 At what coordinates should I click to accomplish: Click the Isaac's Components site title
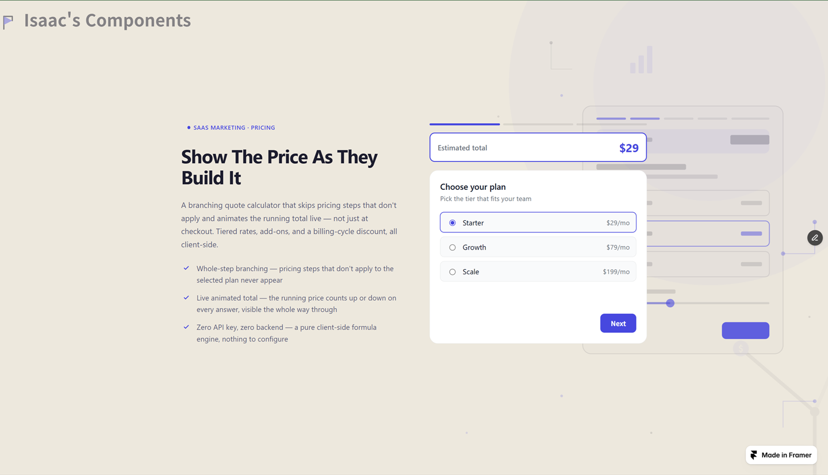pyautogui.click(x=108, y=20)
